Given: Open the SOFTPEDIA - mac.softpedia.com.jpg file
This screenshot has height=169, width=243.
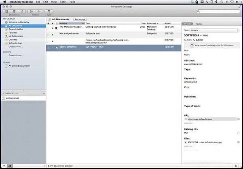Looking at the screenshot, I should tap(204, 142).
